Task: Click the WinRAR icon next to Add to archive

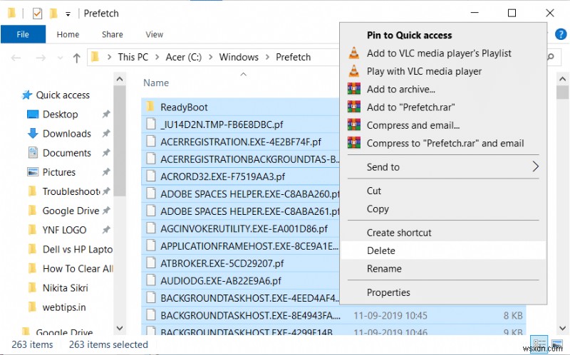Action: pos(354,90)
